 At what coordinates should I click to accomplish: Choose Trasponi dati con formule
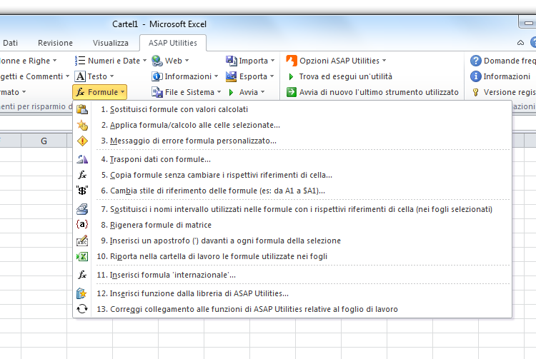point(292,159)
